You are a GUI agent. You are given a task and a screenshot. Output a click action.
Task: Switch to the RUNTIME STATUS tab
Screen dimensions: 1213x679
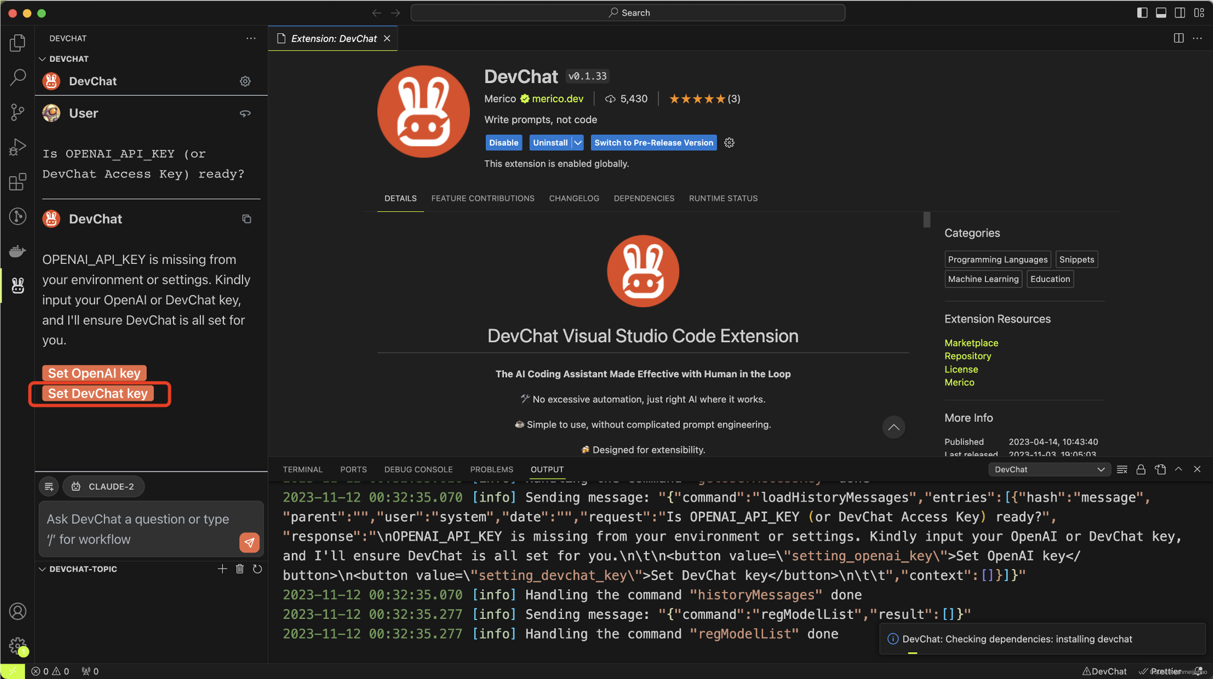[x=723, y=198]
